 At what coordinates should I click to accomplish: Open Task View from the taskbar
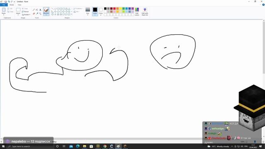(64, 146)
